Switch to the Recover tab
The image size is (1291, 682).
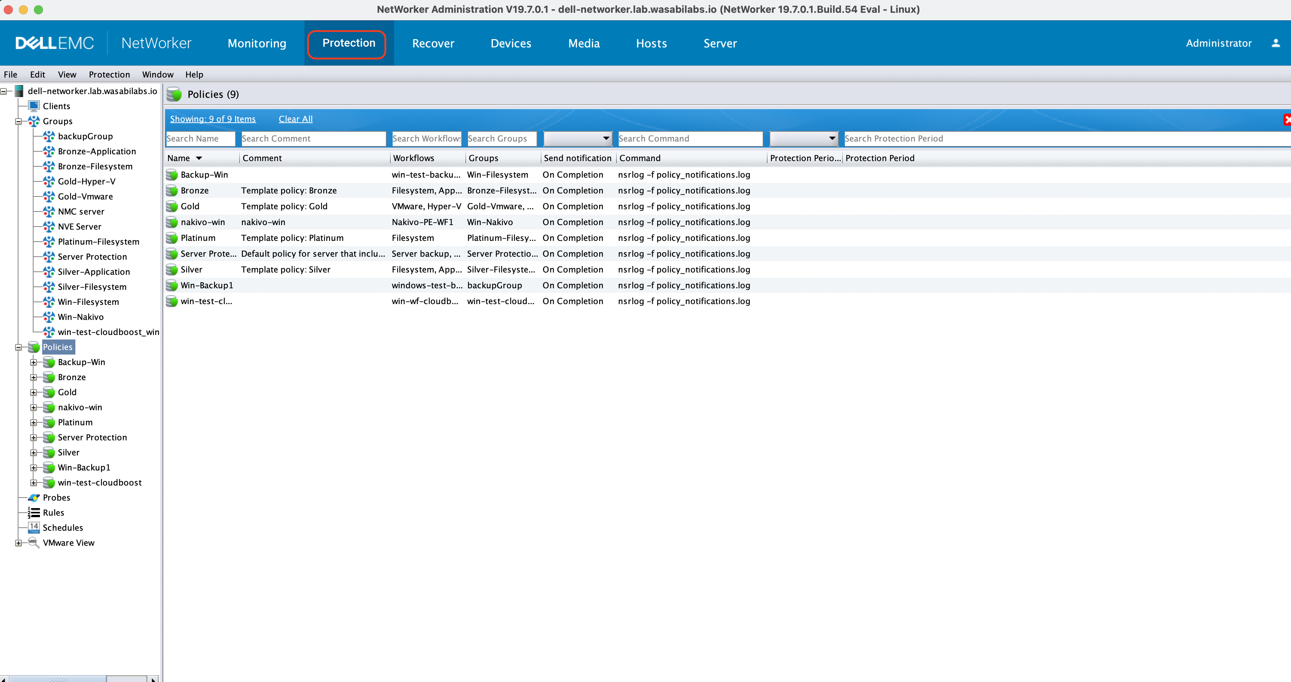tap(433, 44)
